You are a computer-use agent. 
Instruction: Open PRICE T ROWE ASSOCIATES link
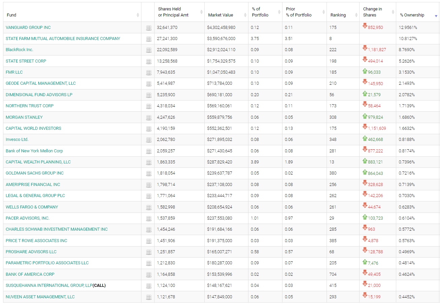[x=36, y=240]
